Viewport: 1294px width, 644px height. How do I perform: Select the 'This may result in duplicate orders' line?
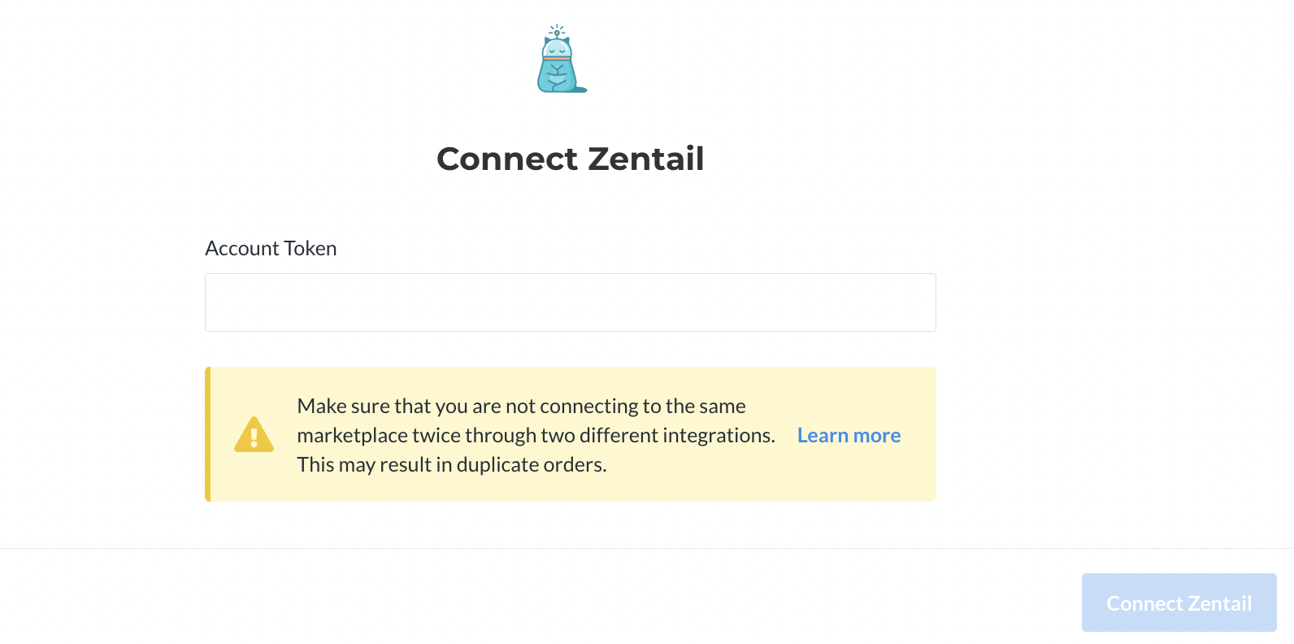coord(452,464)
